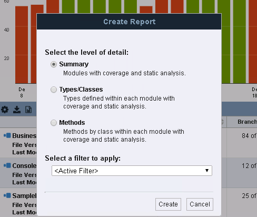Click the 'Modules with coverage and static analysis' description
Image resolution: width=257 pixels, height=217 pixels.
[124, 73]
